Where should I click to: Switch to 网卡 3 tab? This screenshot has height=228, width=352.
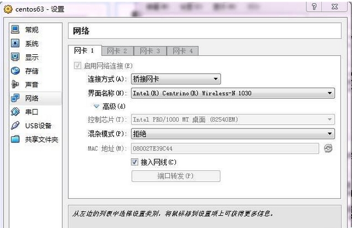(150, 51)
